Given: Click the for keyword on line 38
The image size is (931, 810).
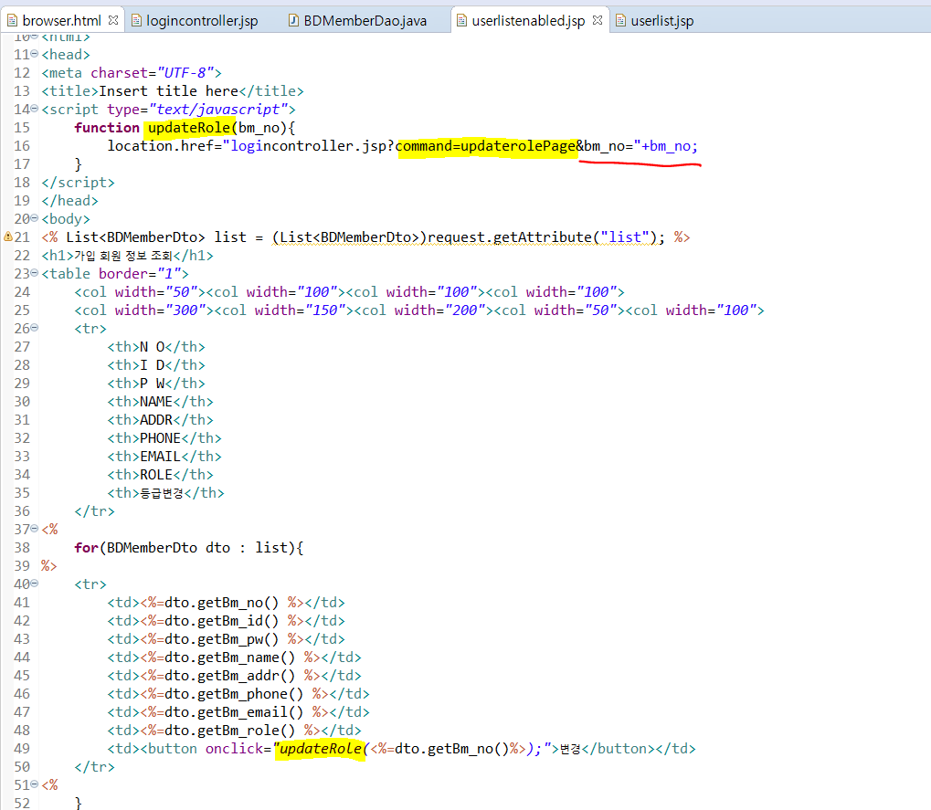Looking at the screenshot, I should click(86, 548).
